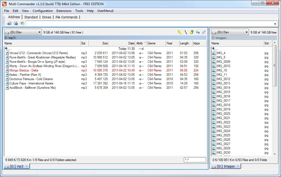The height and width of the screenshot is (177, 281).
Task: Open the Configuration menu
Action: (43, 11)
